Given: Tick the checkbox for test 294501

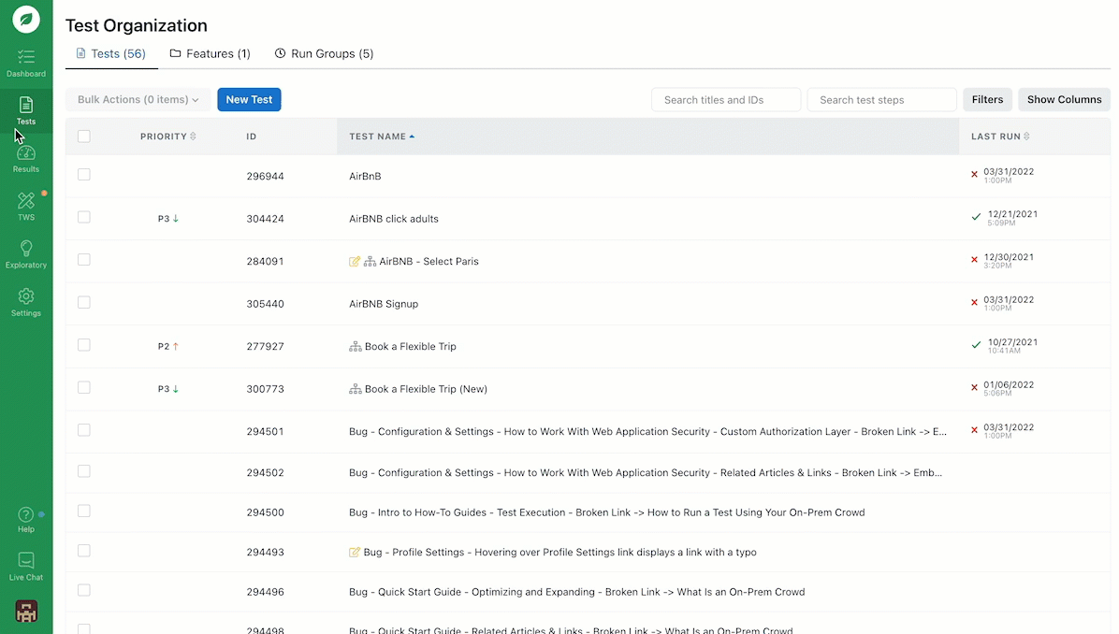Looking at the screenshot, I should pos(84,430).
